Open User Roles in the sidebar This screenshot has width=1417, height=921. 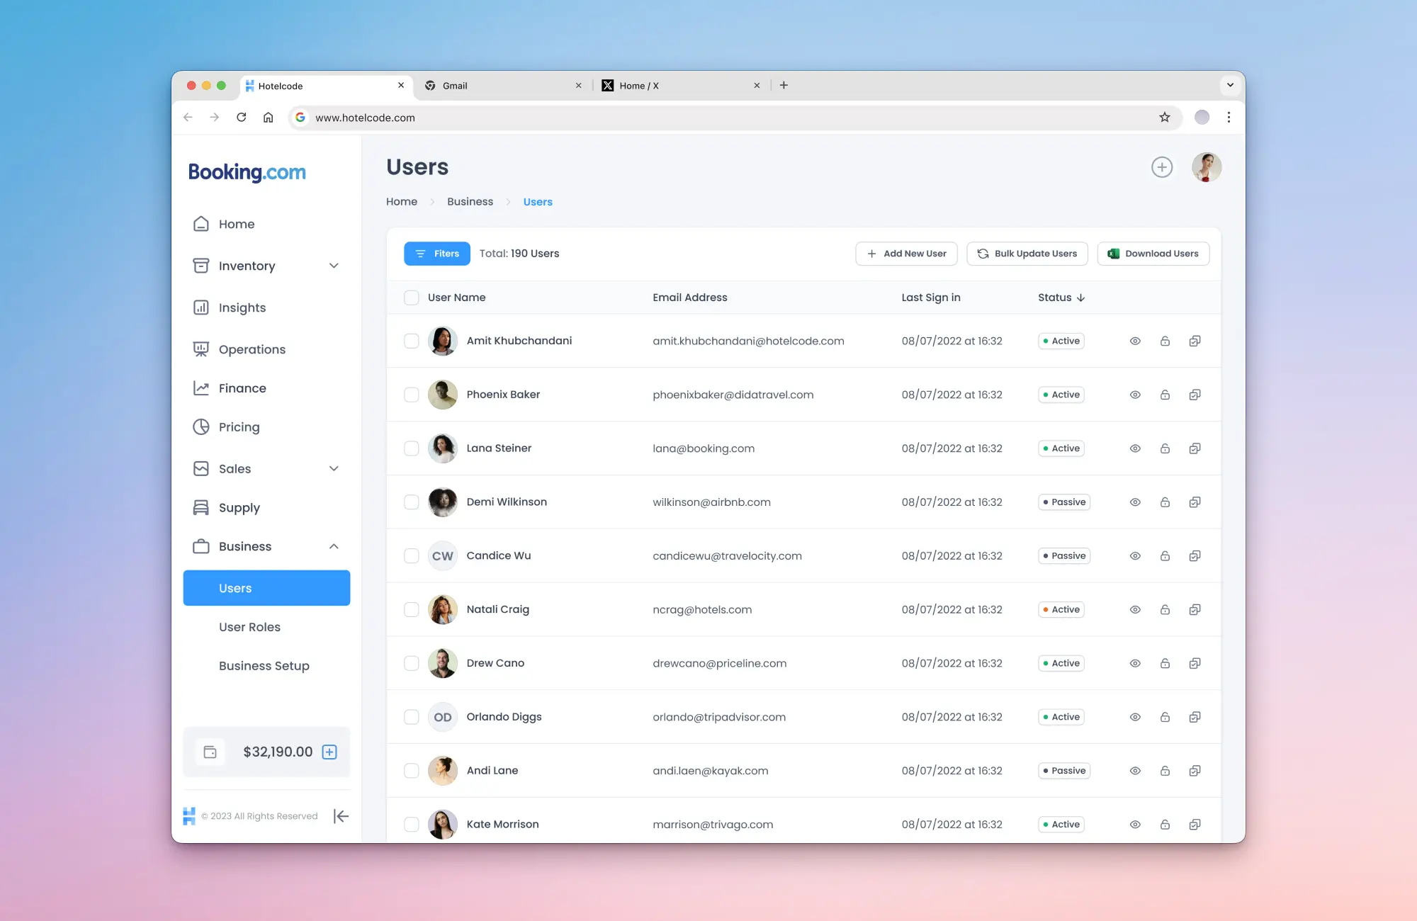point(249,627)
